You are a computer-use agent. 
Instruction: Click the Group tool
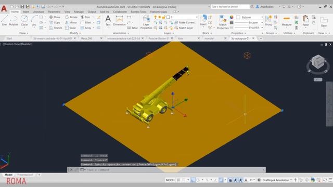(268, 20)
